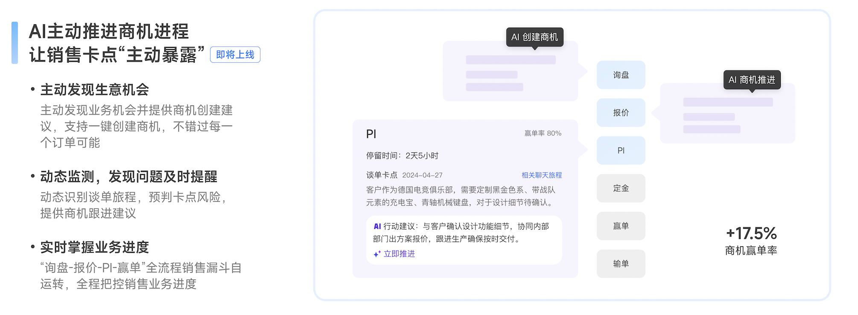Click the 主动发现生意机会 heading

click(94, 90)
